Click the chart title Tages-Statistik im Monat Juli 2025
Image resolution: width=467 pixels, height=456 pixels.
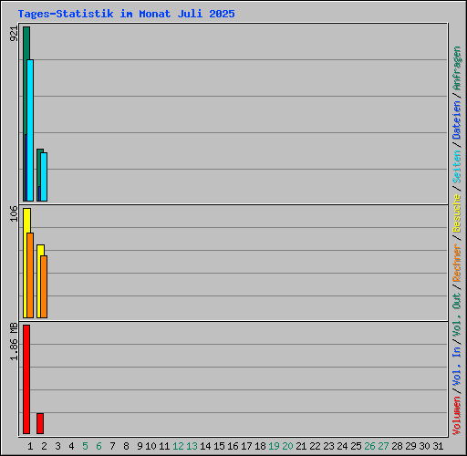pos(126,14)
